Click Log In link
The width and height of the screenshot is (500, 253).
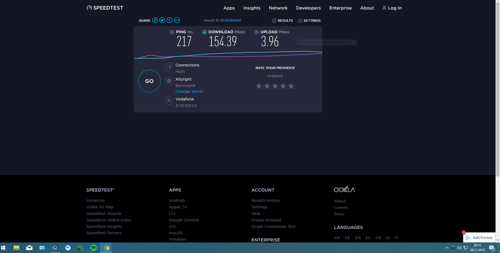point(392,8)
